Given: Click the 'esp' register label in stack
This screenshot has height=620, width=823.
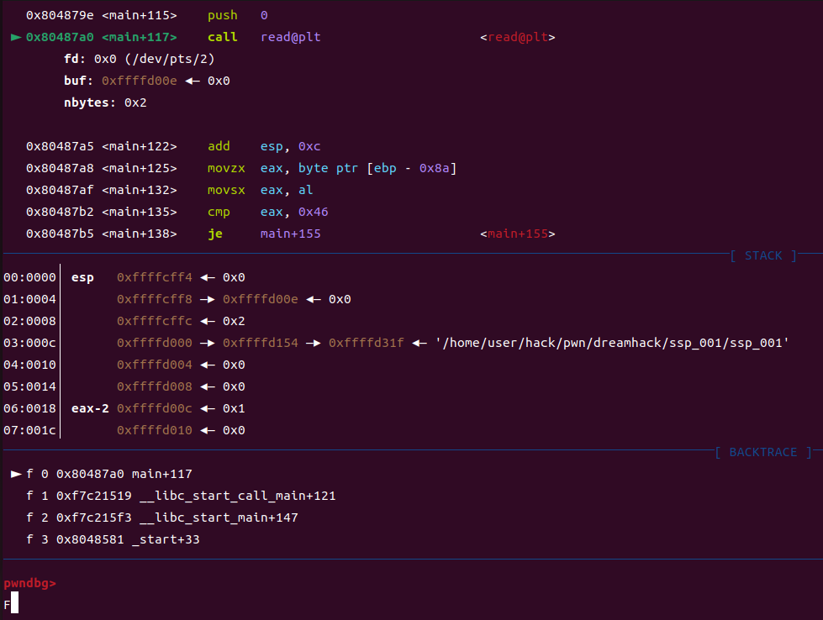Looking at the screenshot, I should (x=82, y=278).
